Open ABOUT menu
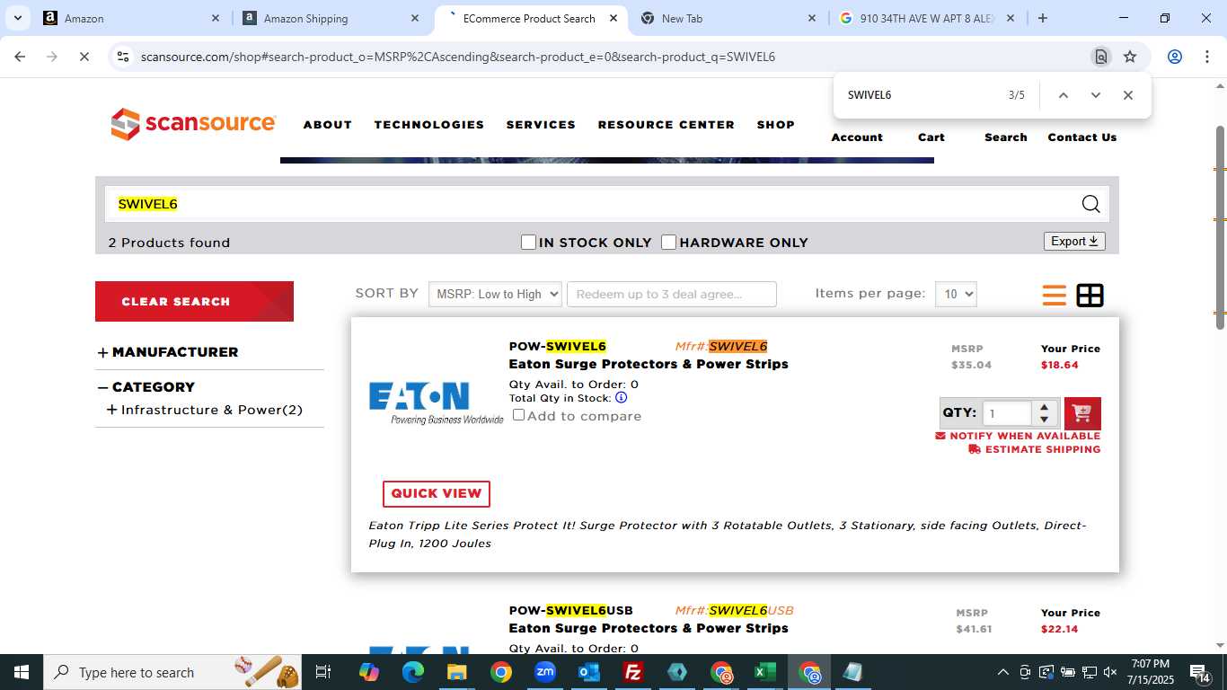This screenshot has height=690, width=1227. click(x=327, y=125)
